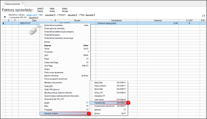Choose Usuń in the context menu
Image resolution: width=207 pixels, height=119 pixels.
pyautogui.click(x=65, y=55)
